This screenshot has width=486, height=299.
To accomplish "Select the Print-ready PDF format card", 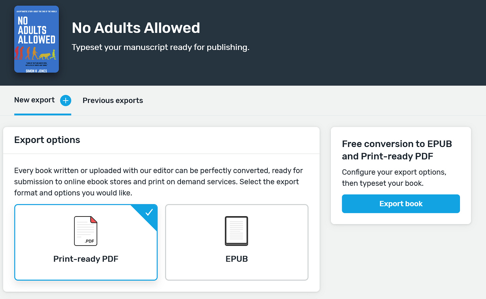I will tap(86, 242).
